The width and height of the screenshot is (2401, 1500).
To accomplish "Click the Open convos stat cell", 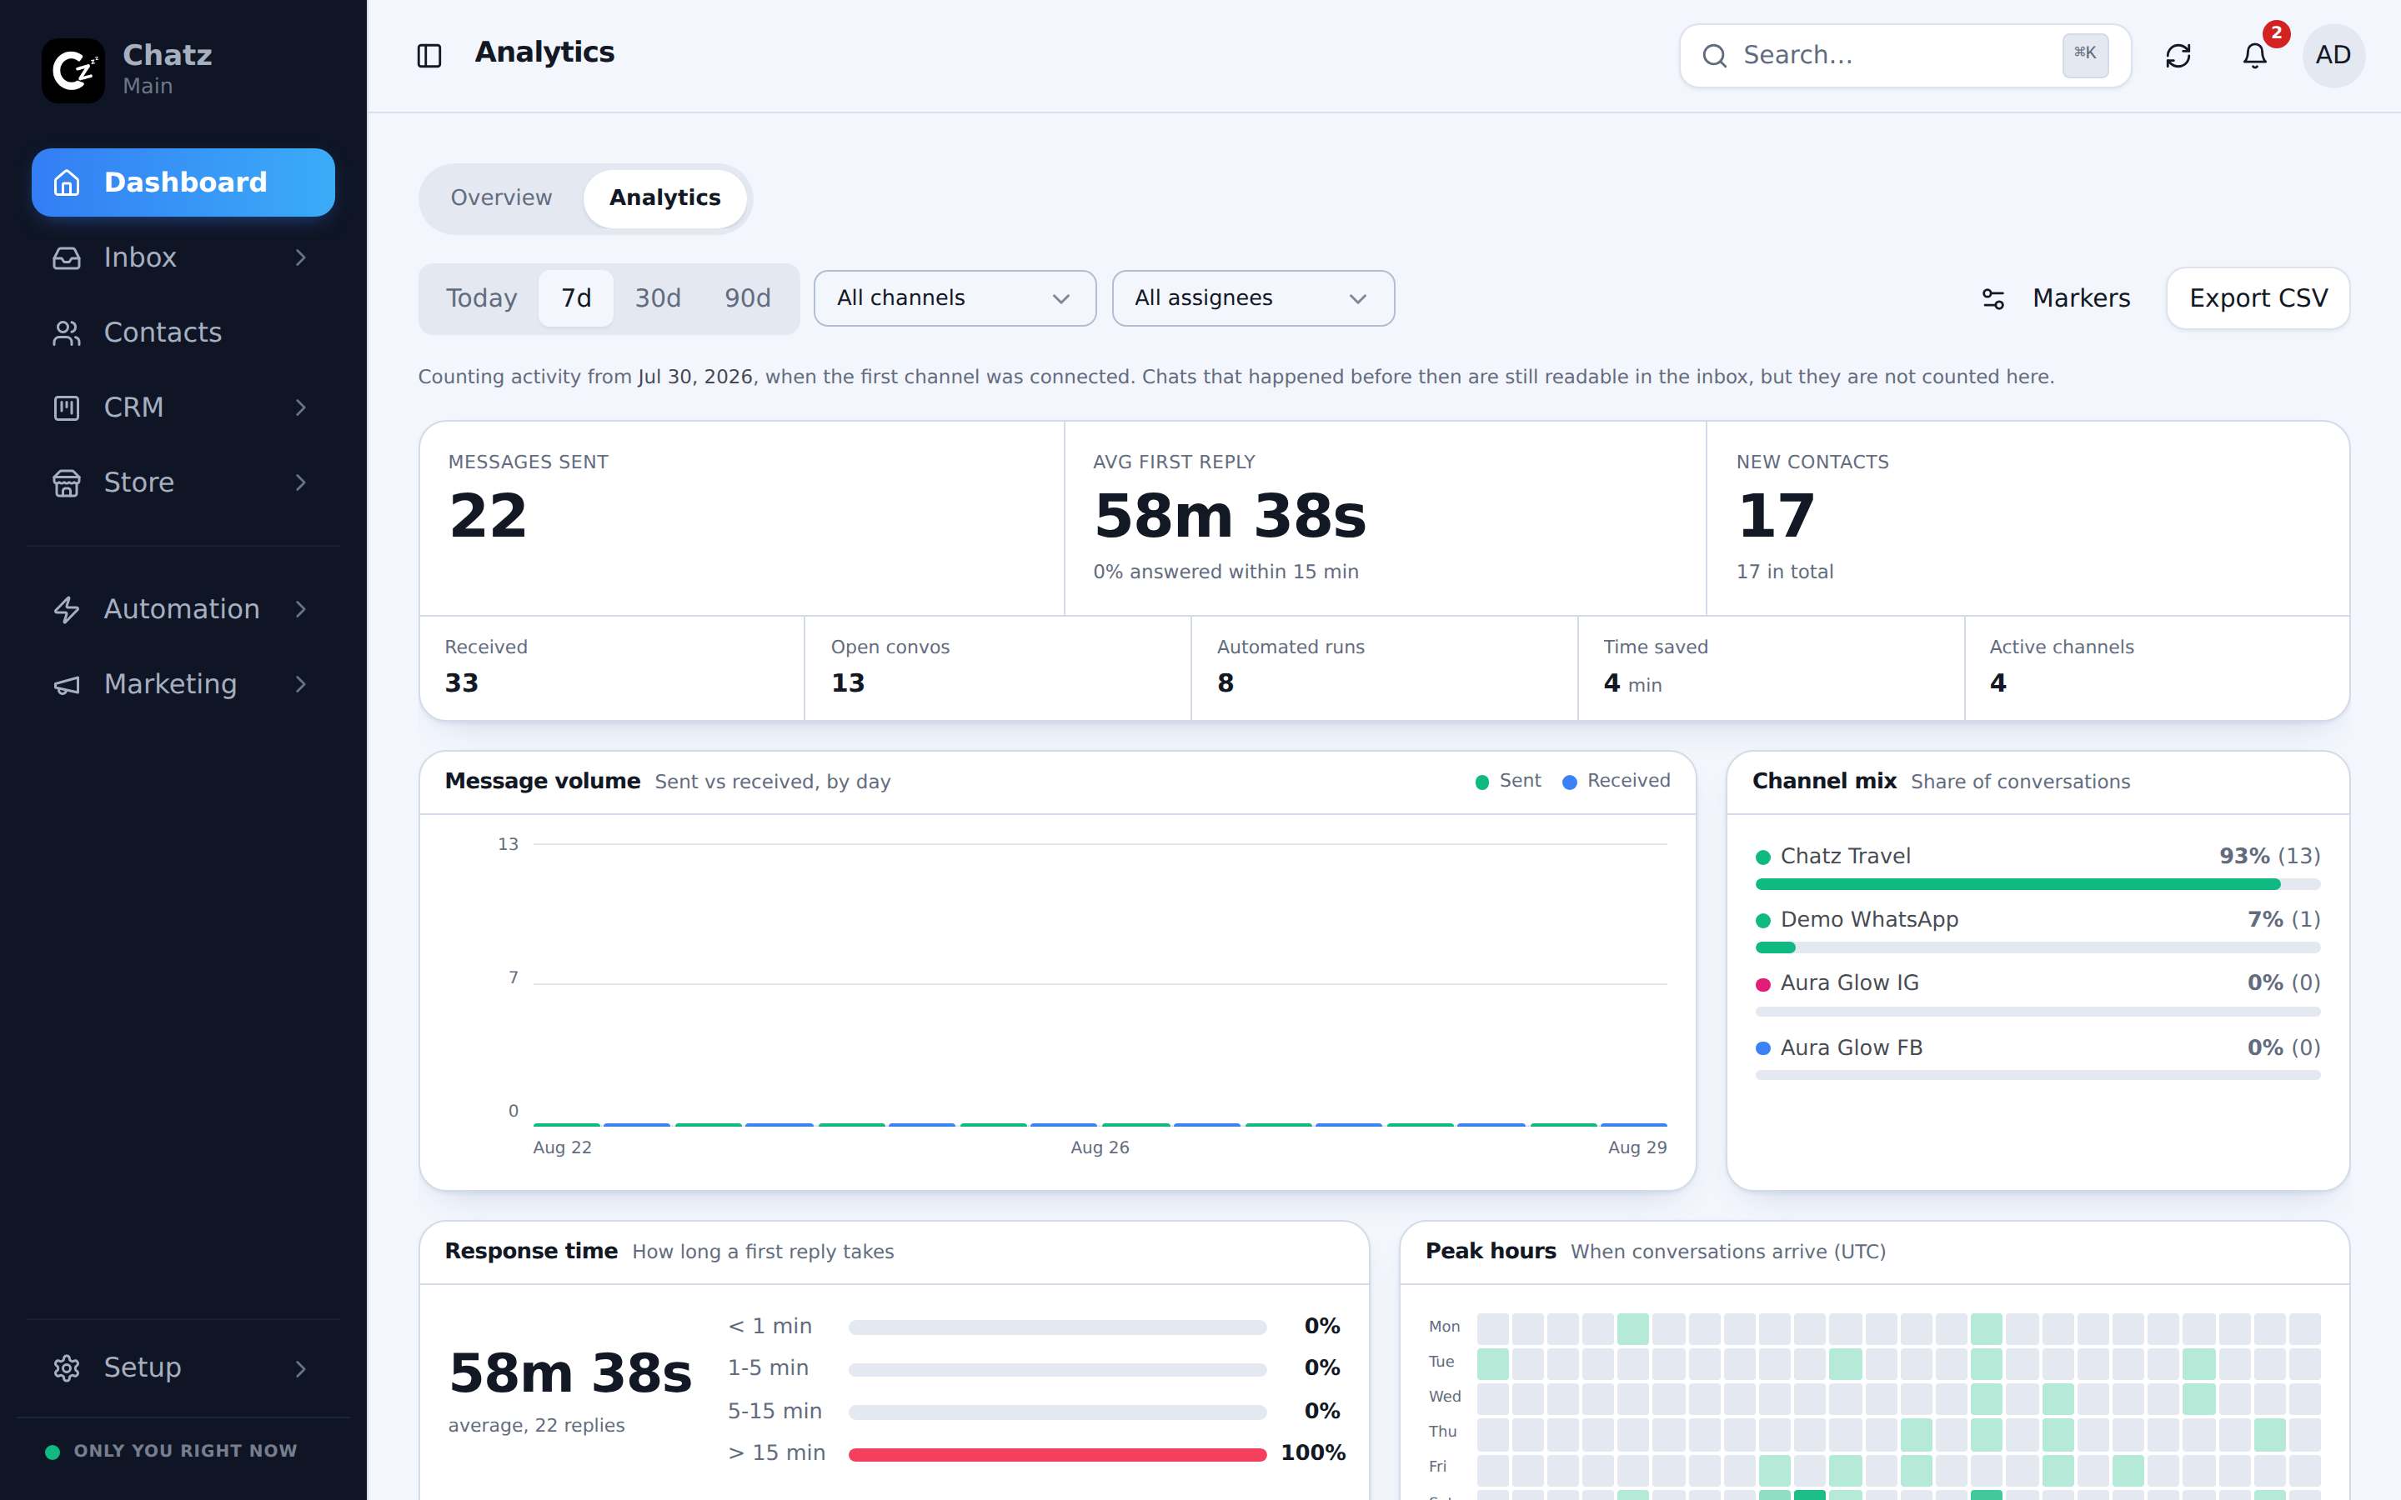I will coord(997,667).
